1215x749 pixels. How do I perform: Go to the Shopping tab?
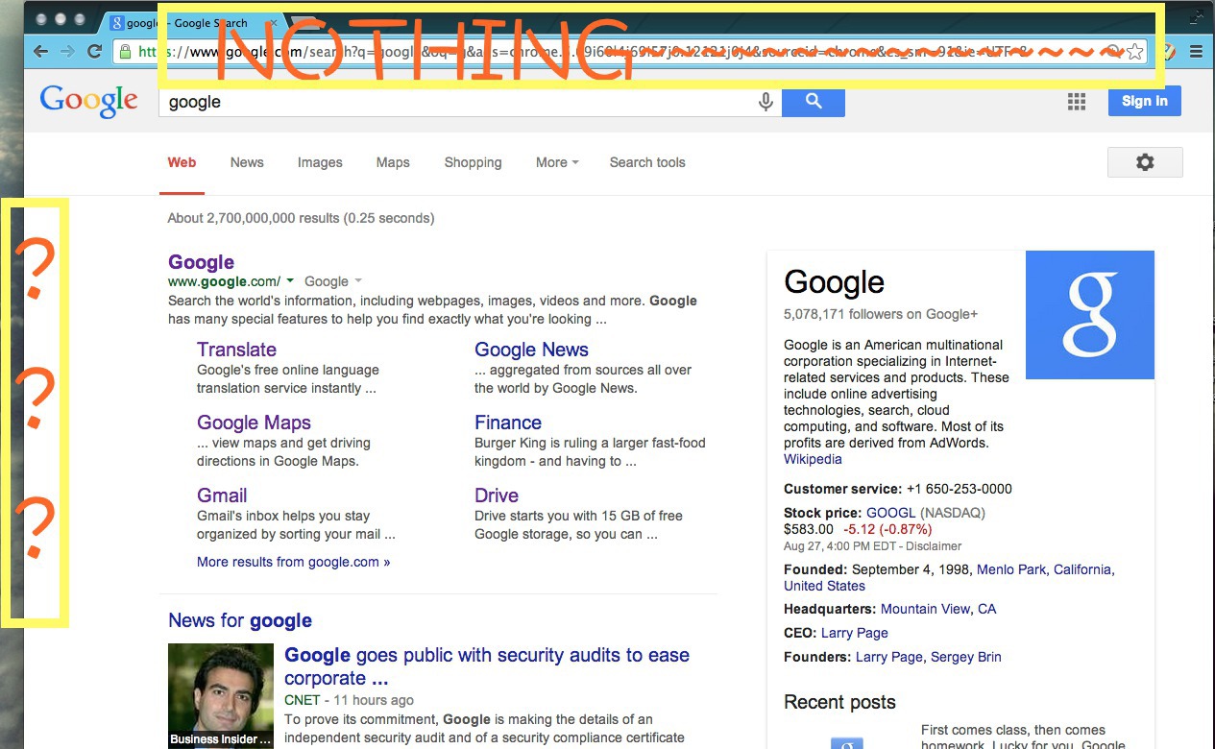pyautogui.click(x=473, y=162)
